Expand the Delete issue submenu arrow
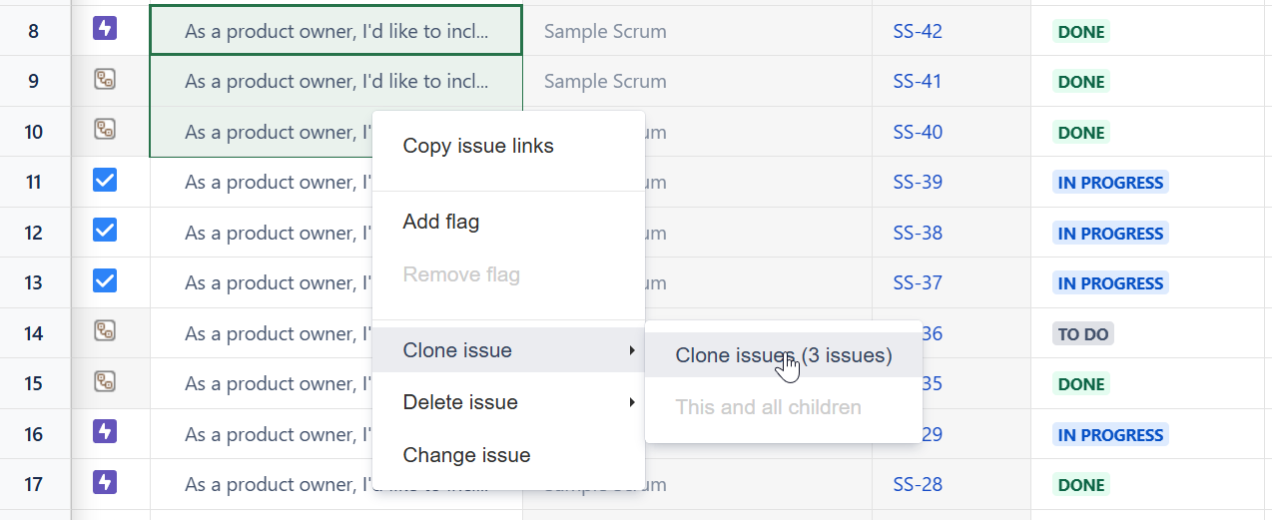 (631, 402)
